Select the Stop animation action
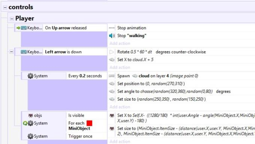 (x=181, y=28)
